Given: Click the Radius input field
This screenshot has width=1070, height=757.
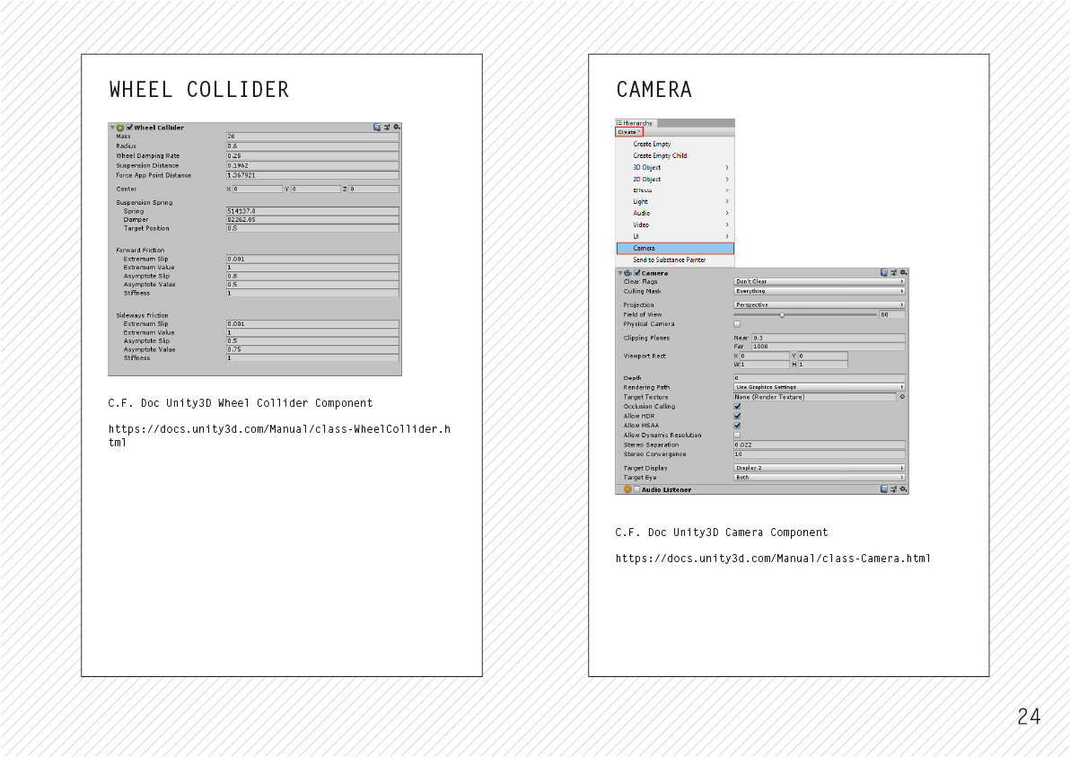Looking at the screenshot, I should pos(312,146).
